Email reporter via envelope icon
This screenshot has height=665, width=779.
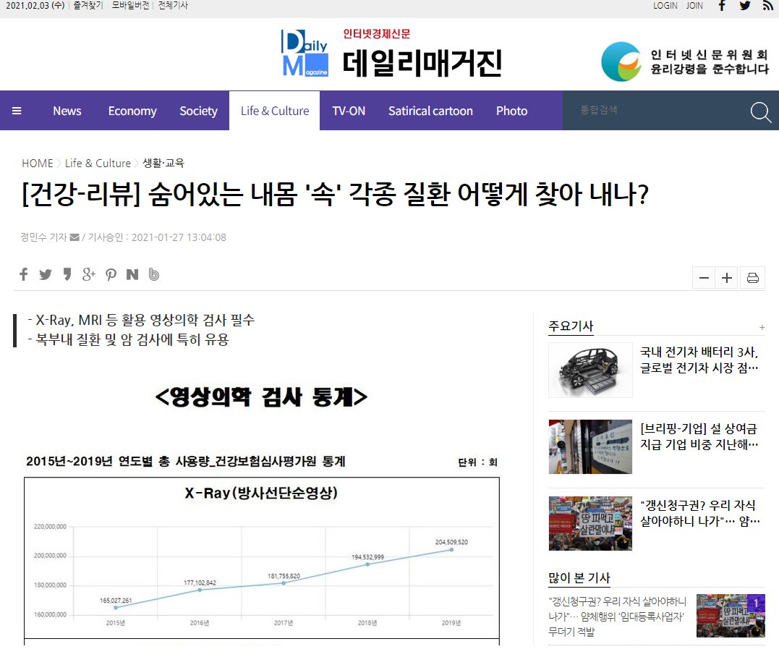click(75, 237)
